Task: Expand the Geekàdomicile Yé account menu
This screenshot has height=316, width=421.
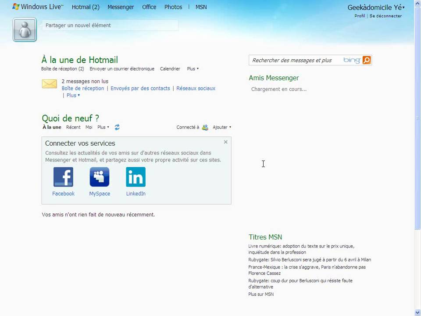Action: point(376,7)
